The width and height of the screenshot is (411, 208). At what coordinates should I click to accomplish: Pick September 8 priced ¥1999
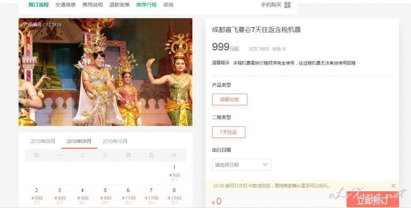[x=174, y=196]
